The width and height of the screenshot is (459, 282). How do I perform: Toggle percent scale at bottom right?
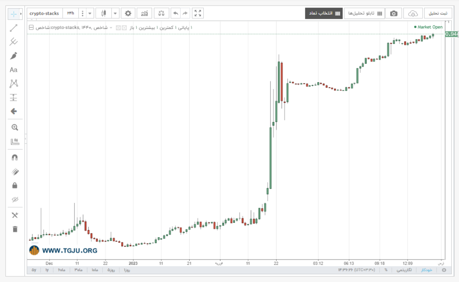386,270
